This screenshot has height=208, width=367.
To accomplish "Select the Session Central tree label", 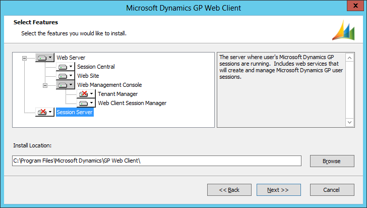I will pyautogui.click(x=96, y=67).
